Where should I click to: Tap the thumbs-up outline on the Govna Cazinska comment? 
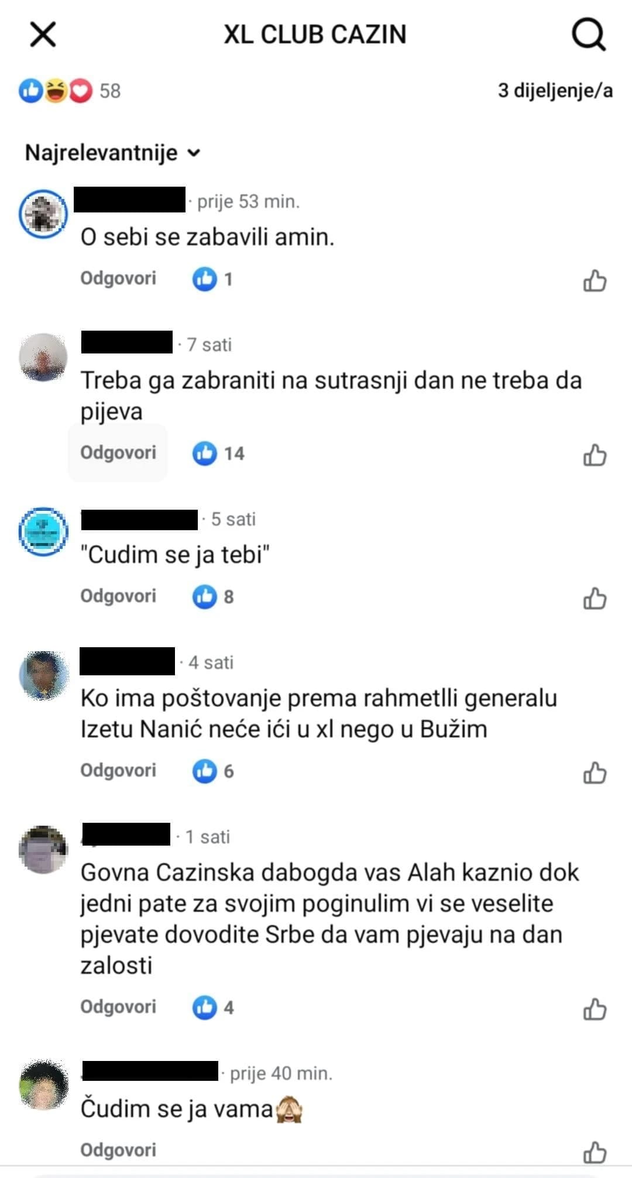[595, 1009]
